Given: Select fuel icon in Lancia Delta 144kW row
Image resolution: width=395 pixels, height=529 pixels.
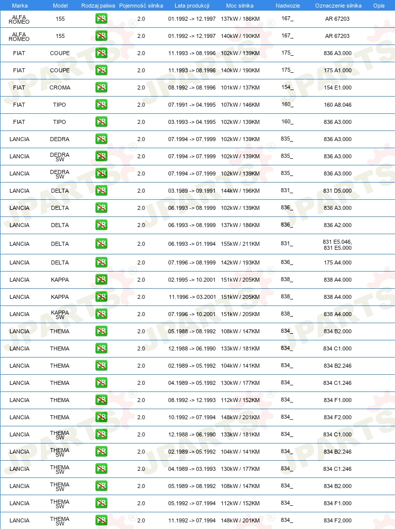Looking at the screenshot, I should pyautogui.click(x=101, y=191).
